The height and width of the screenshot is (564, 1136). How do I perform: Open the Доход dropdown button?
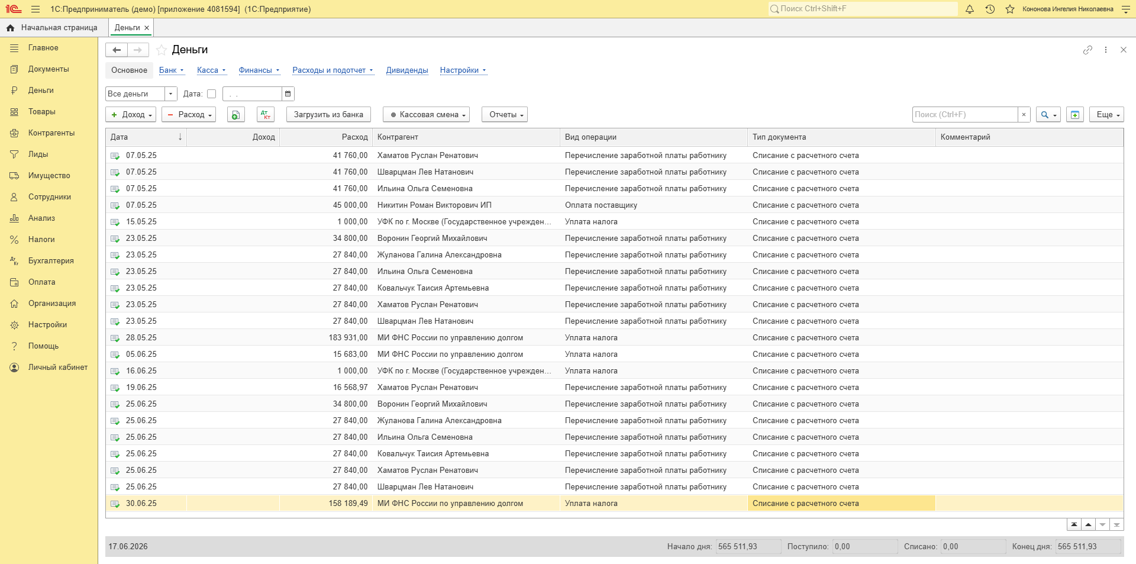pos(131,115)
